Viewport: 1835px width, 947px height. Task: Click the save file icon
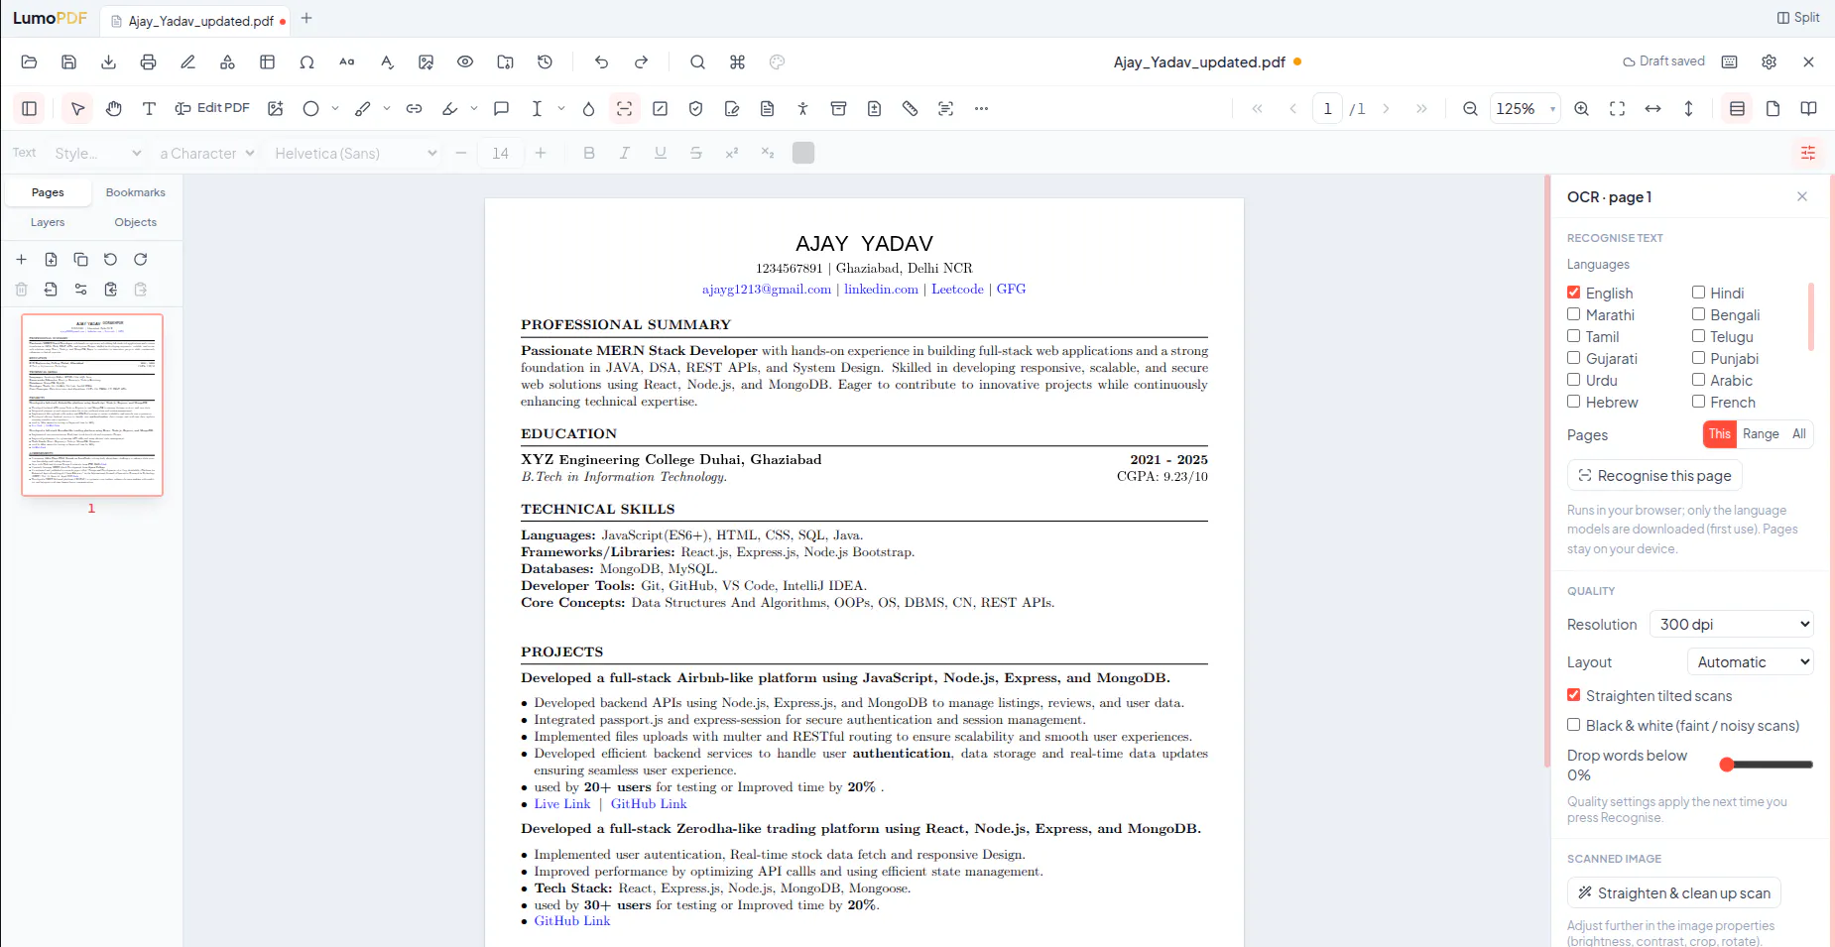[68, 61]
